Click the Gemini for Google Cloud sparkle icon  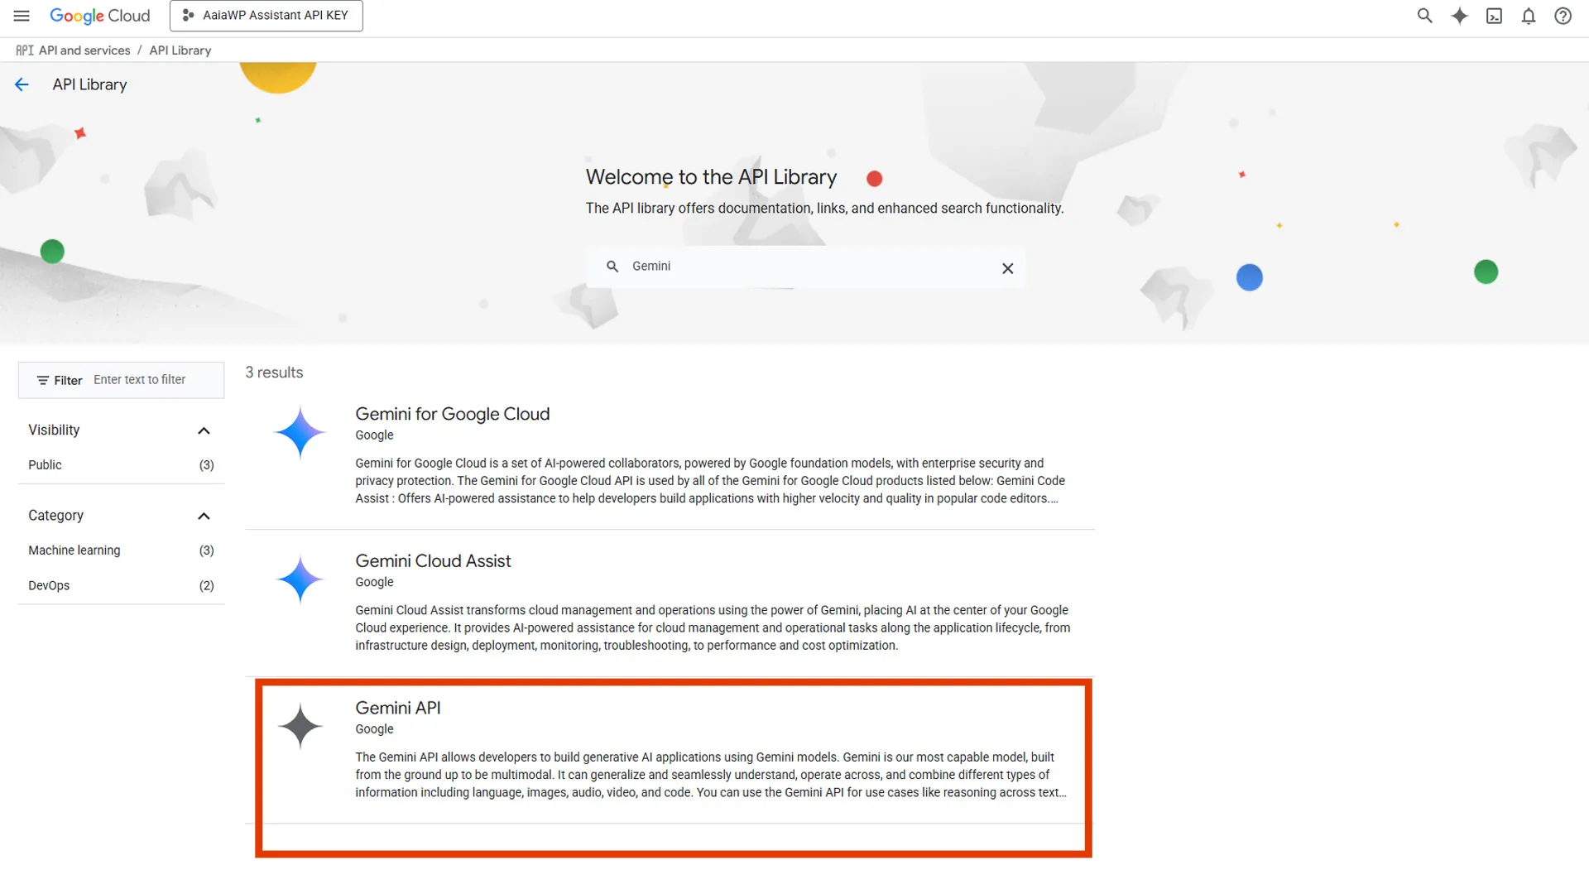[x=300, y=432]
